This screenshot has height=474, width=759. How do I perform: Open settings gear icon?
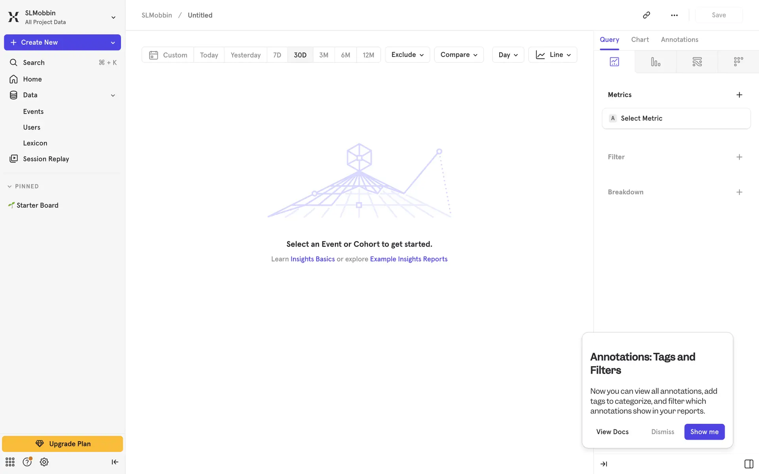[x=44, y=462]
